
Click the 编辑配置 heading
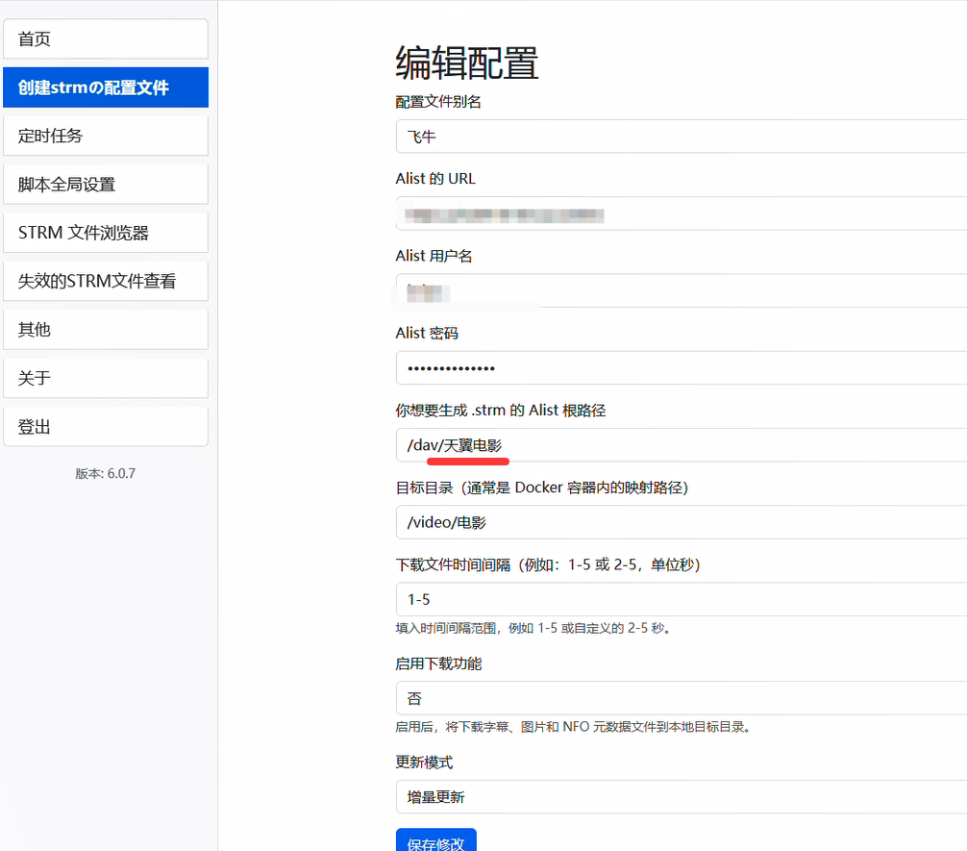pos(467,63)
